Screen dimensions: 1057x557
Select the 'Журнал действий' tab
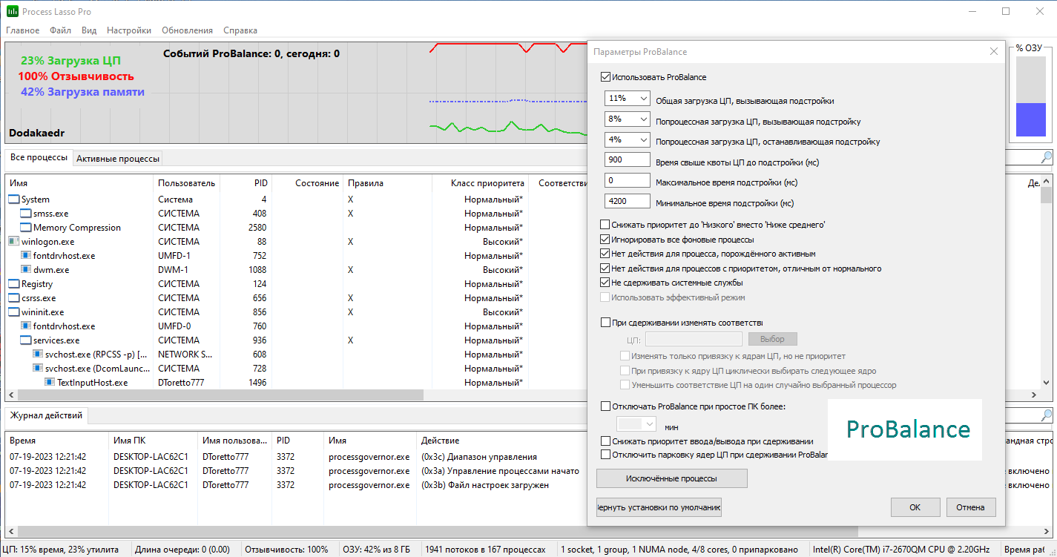pos(46,415)
